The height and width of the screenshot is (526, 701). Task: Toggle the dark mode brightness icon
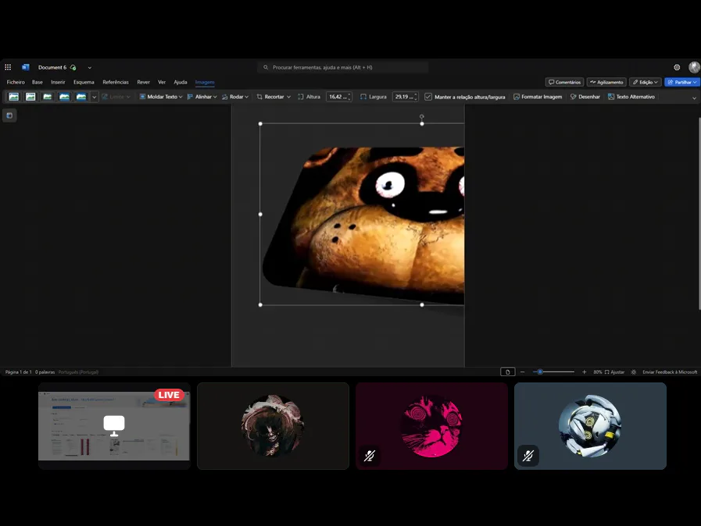point(634,372)
